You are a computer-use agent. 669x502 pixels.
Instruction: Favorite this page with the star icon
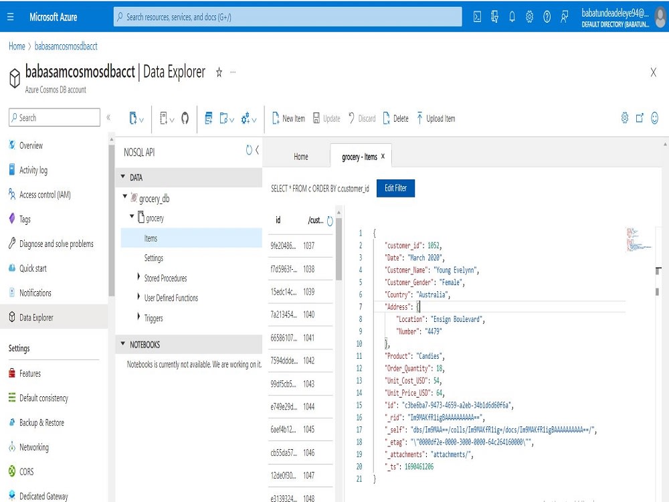tap(219, 72)
